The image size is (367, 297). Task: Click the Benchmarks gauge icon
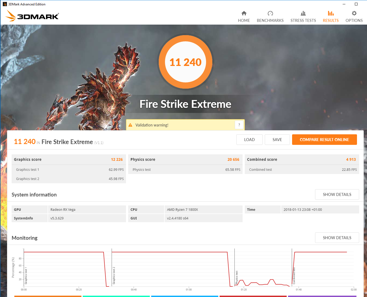pos(270,13)
